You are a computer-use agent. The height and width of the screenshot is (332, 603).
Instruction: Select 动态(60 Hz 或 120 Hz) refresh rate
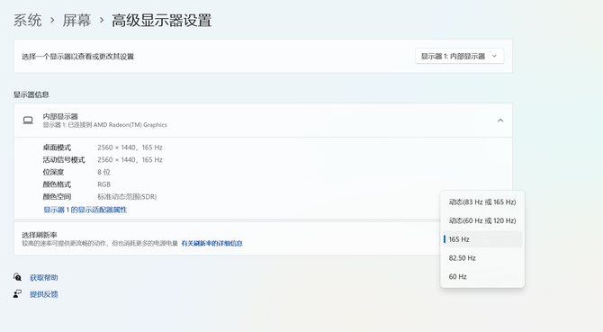point(482,220)
